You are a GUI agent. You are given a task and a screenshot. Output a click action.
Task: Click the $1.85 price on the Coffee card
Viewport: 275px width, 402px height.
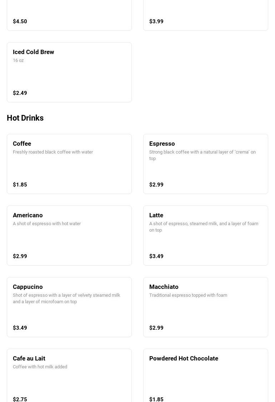(20, 185)
